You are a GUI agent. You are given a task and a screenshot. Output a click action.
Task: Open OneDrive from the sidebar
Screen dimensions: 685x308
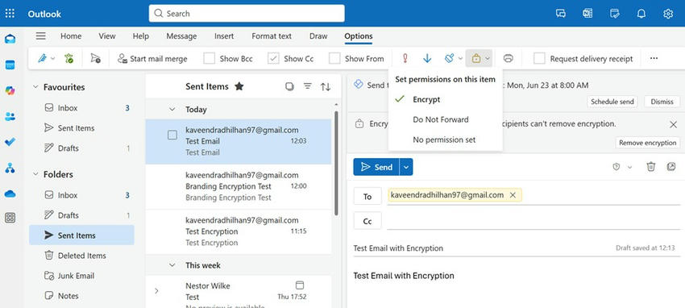tap(10, 194)
